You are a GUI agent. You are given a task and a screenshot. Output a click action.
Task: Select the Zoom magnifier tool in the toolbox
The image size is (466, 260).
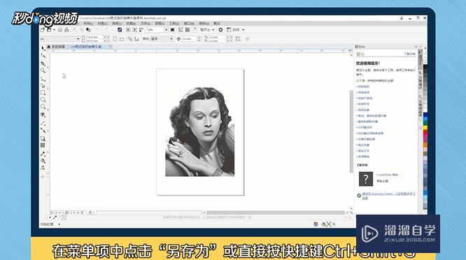coord(43,71)
